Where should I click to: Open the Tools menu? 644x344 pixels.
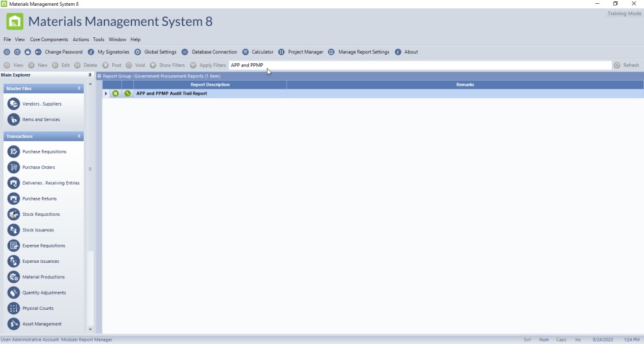tap(98, 39)
